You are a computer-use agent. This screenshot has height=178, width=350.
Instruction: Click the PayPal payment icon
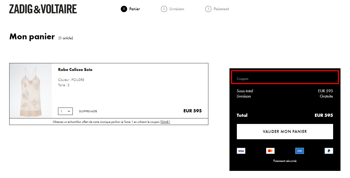[x=329, y=151]
